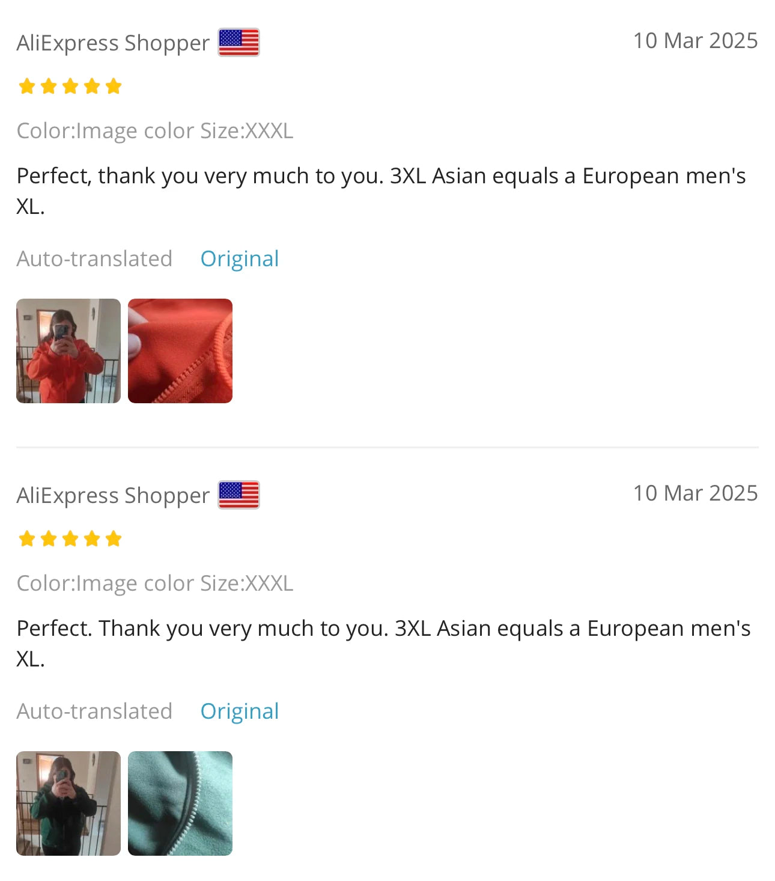Open the green jacket mirror selfie thumbnail

(x=68, y=803)
